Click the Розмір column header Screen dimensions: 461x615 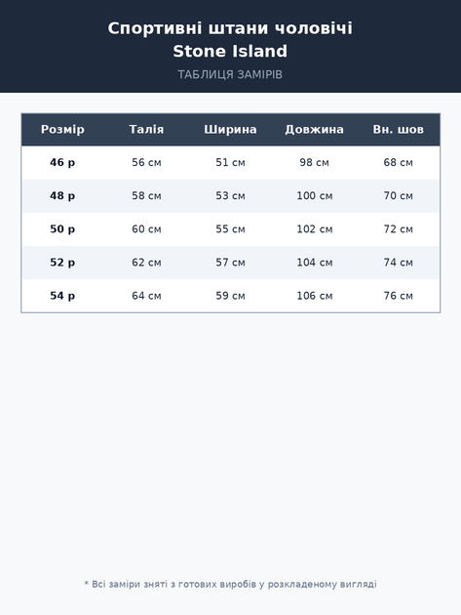point(62,130)
